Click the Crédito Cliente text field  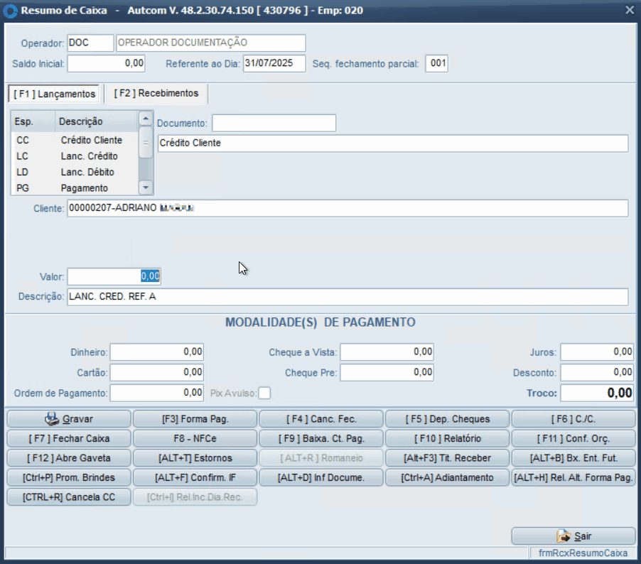(393, 143)
